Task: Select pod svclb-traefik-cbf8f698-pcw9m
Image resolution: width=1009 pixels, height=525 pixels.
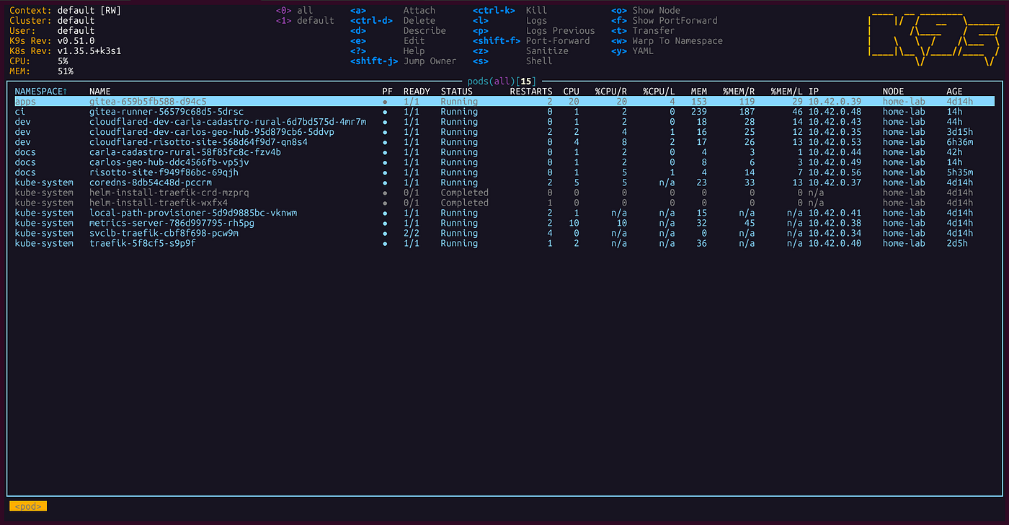Action: point(504,233)
